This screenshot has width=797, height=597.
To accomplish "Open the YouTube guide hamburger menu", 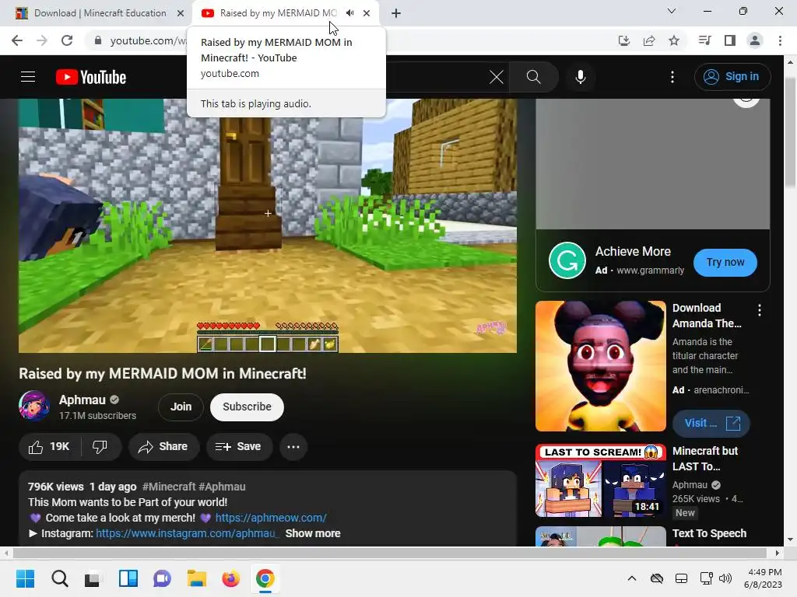I will (28, 77).
